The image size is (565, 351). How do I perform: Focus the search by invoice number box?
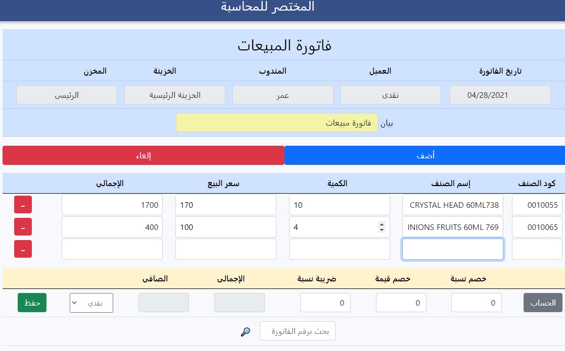[x=297, y=331]
